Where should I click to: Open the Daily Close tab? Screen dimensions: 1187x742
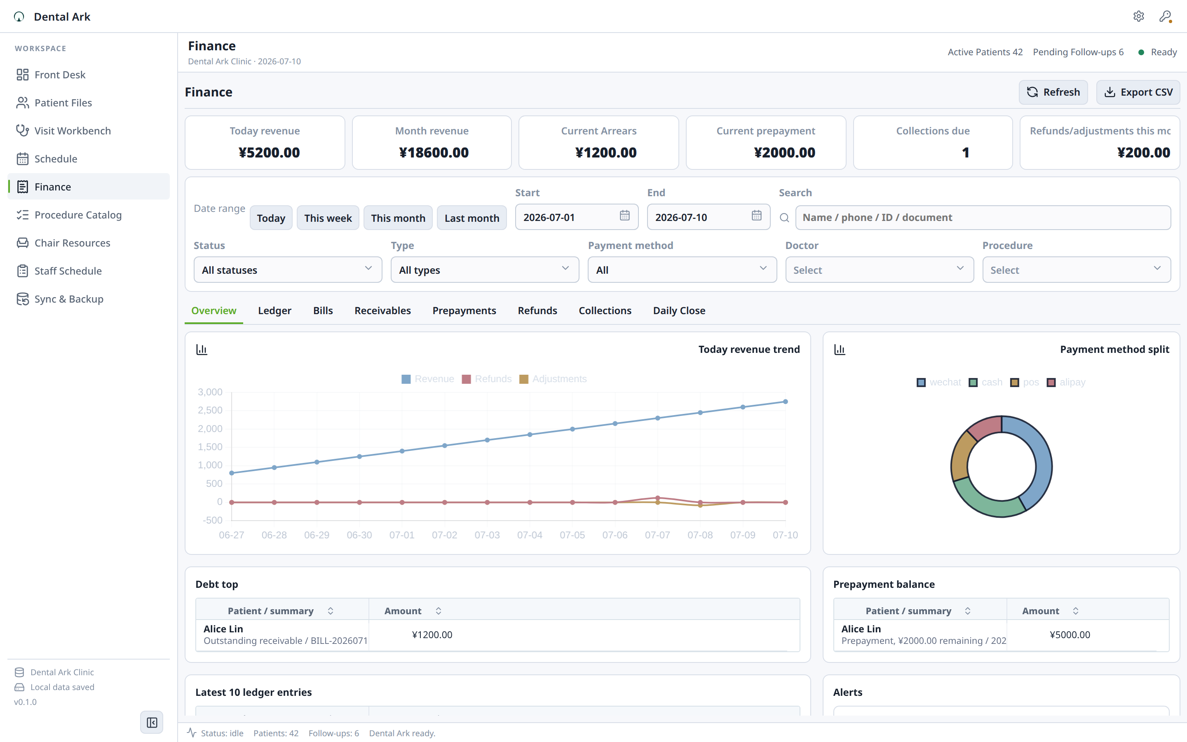[x=679, y=310]
